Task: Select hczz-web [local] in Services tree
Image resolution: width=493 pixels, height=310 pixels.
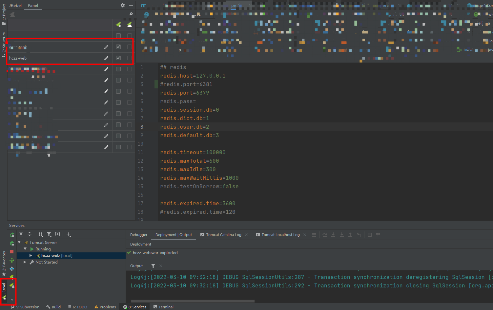Action: pyautogui.click(x=57, y=256)
